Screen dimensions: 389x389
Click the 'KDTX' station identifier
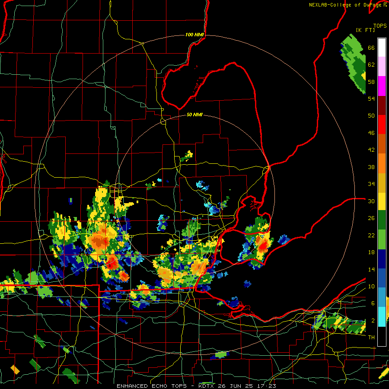point(207,386)
